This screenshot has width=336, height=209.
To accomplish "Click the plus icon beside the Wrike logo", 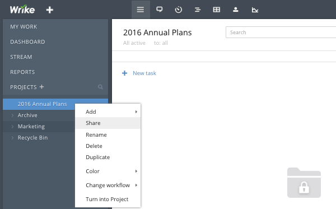I will pos(49,10).
